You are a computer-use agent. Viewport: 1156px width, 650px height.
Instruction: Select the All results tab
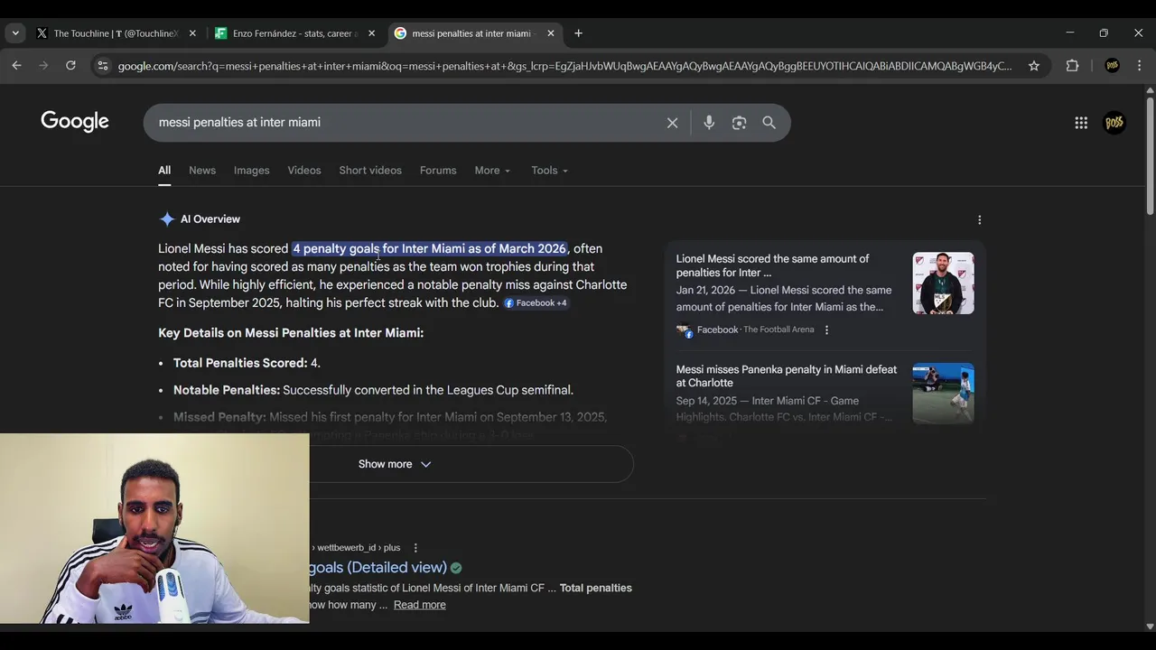(164, 171)
